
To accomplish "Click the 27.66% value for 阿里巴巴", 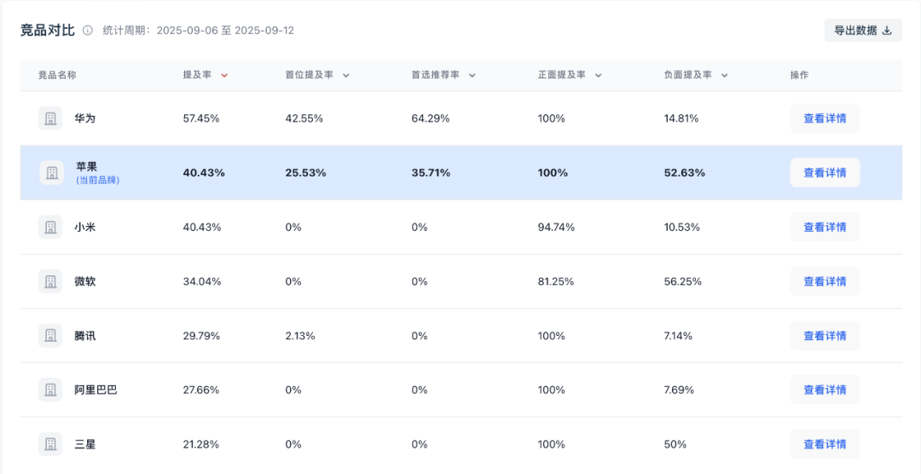I will click(x=201, y=390).
